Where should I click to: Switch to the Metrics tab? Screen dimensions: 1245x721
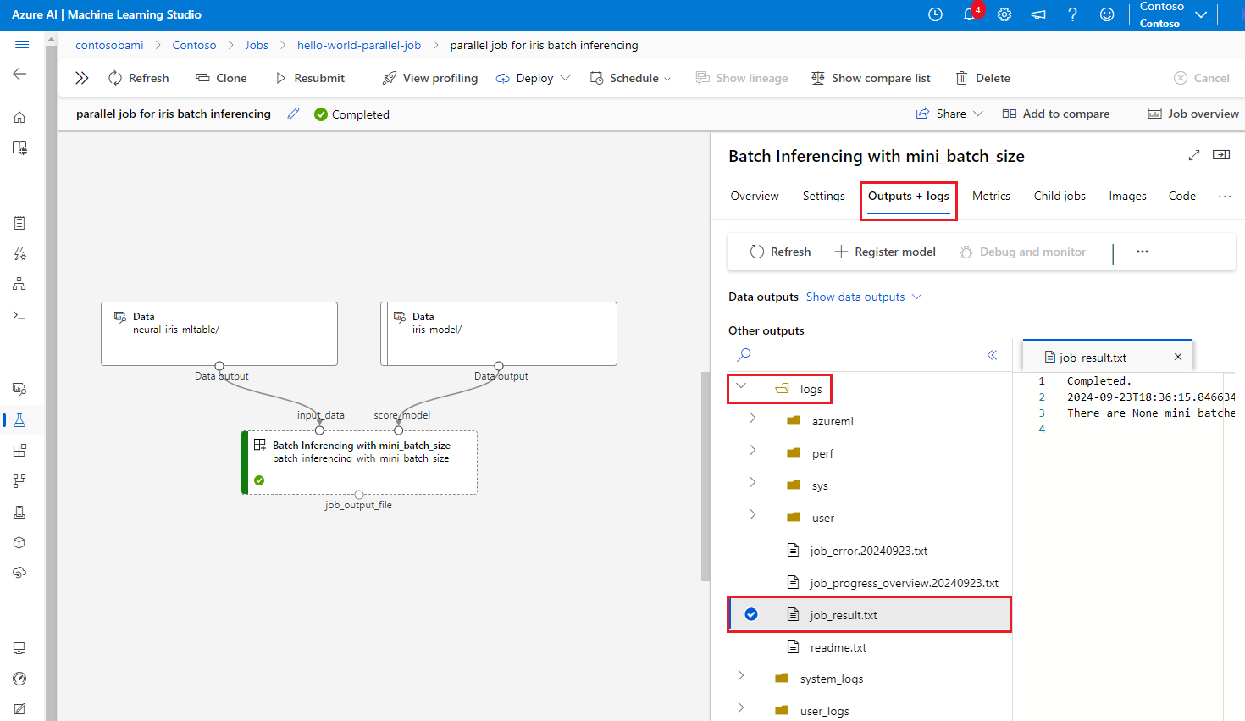coord(991,196)
